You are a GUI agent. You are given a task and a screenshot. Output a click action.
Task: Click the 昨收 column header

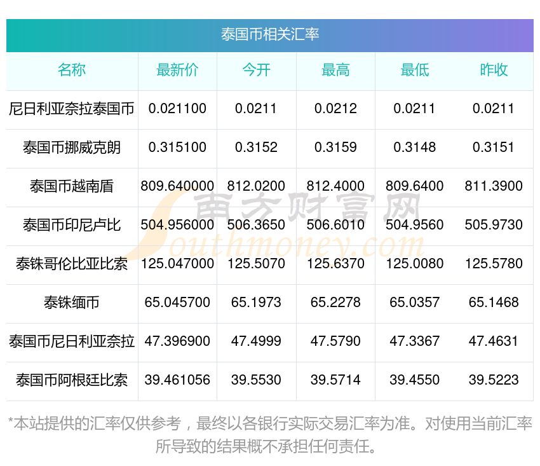tap(494, 70)
